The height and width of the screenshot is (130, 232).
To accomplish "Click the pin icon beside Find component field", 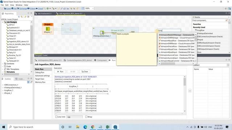I will [227, 20].
